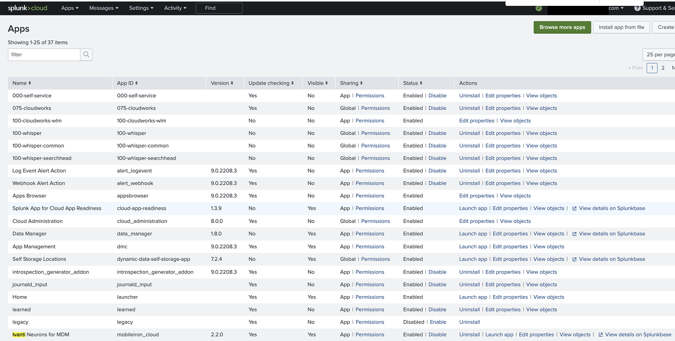Image resolution: width=675 pixels, height=341 pixels.
Task: Sort the table by Status column
Action: click(412, 83)
